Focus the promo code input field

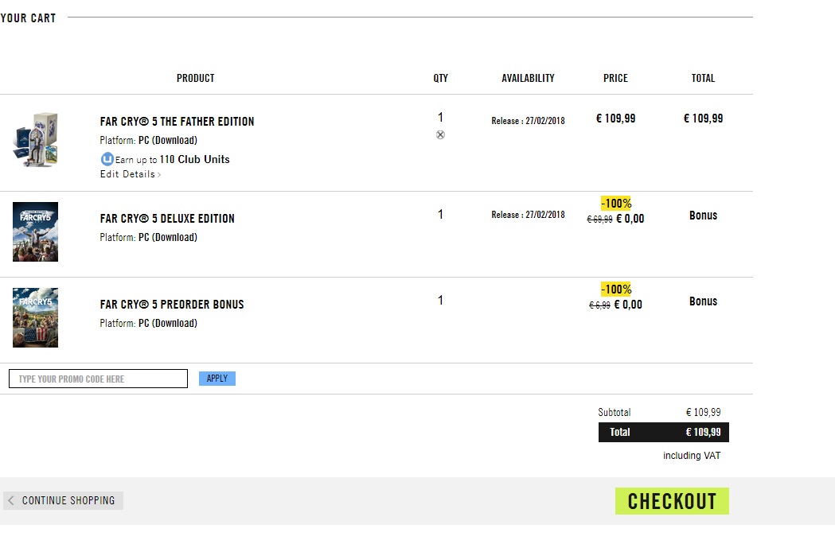[98, 379]
